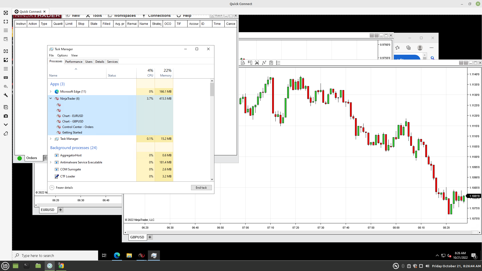Click the End task button

201,188
